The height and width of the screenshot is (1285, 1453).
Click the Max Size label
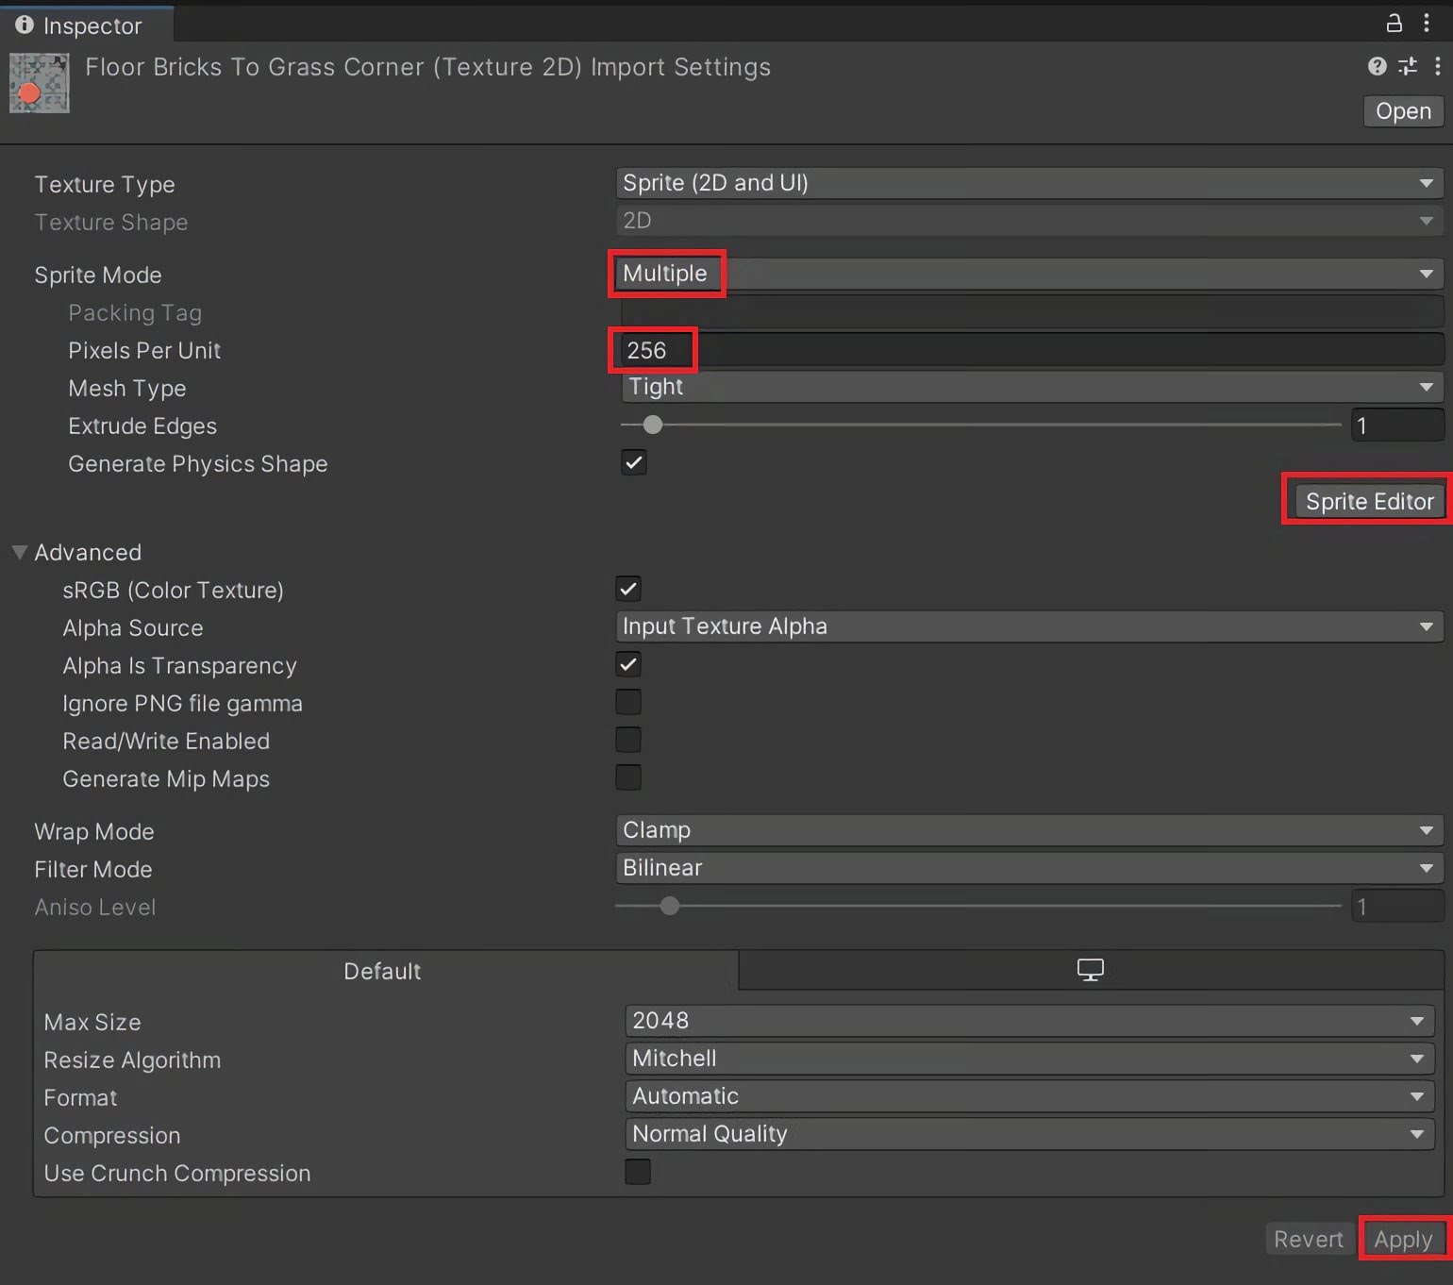tap(92, 1023)
